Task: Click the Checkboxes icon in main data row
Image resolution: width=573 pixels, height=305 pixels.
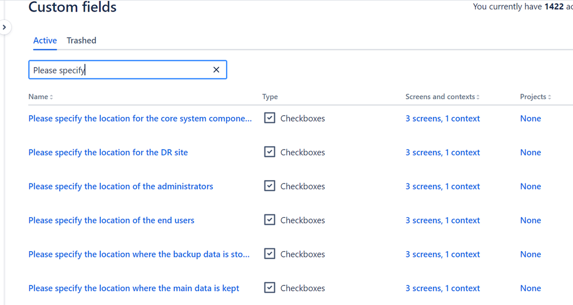Action: 270,288
